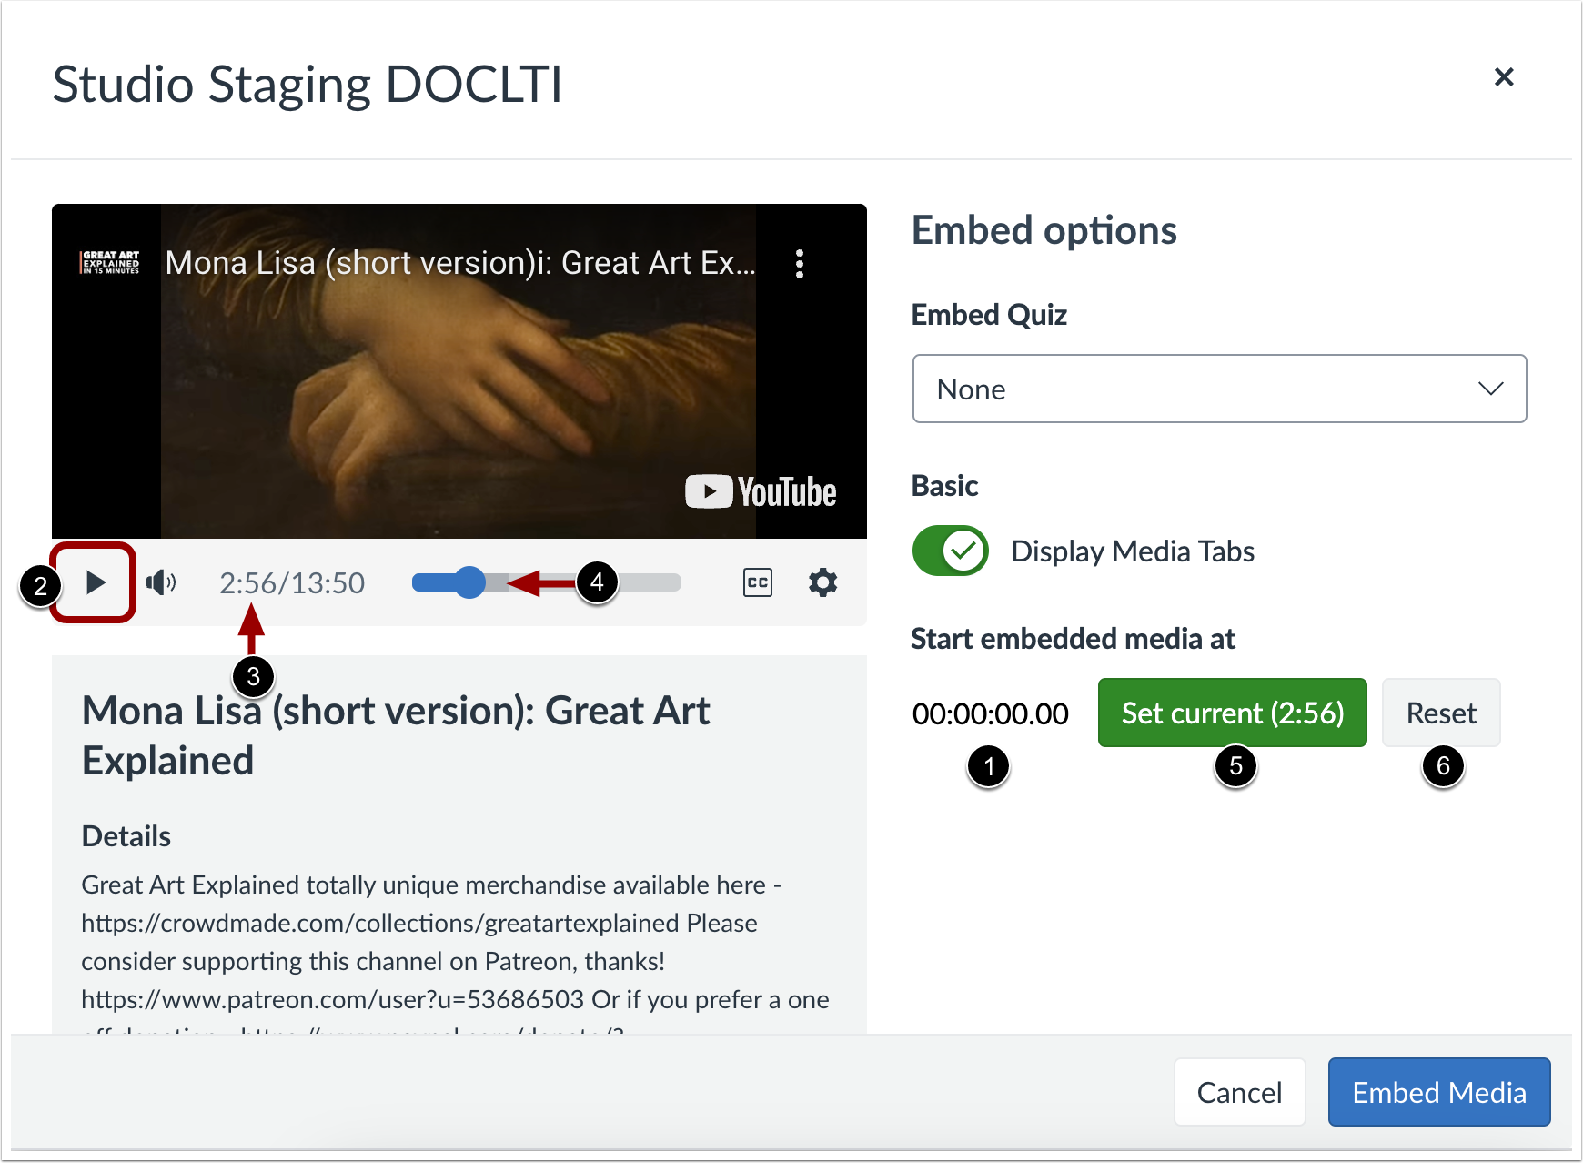Open YouTube video more-options menu
The height and width of the screenshot is (1163, 1583).
[800, 264]
